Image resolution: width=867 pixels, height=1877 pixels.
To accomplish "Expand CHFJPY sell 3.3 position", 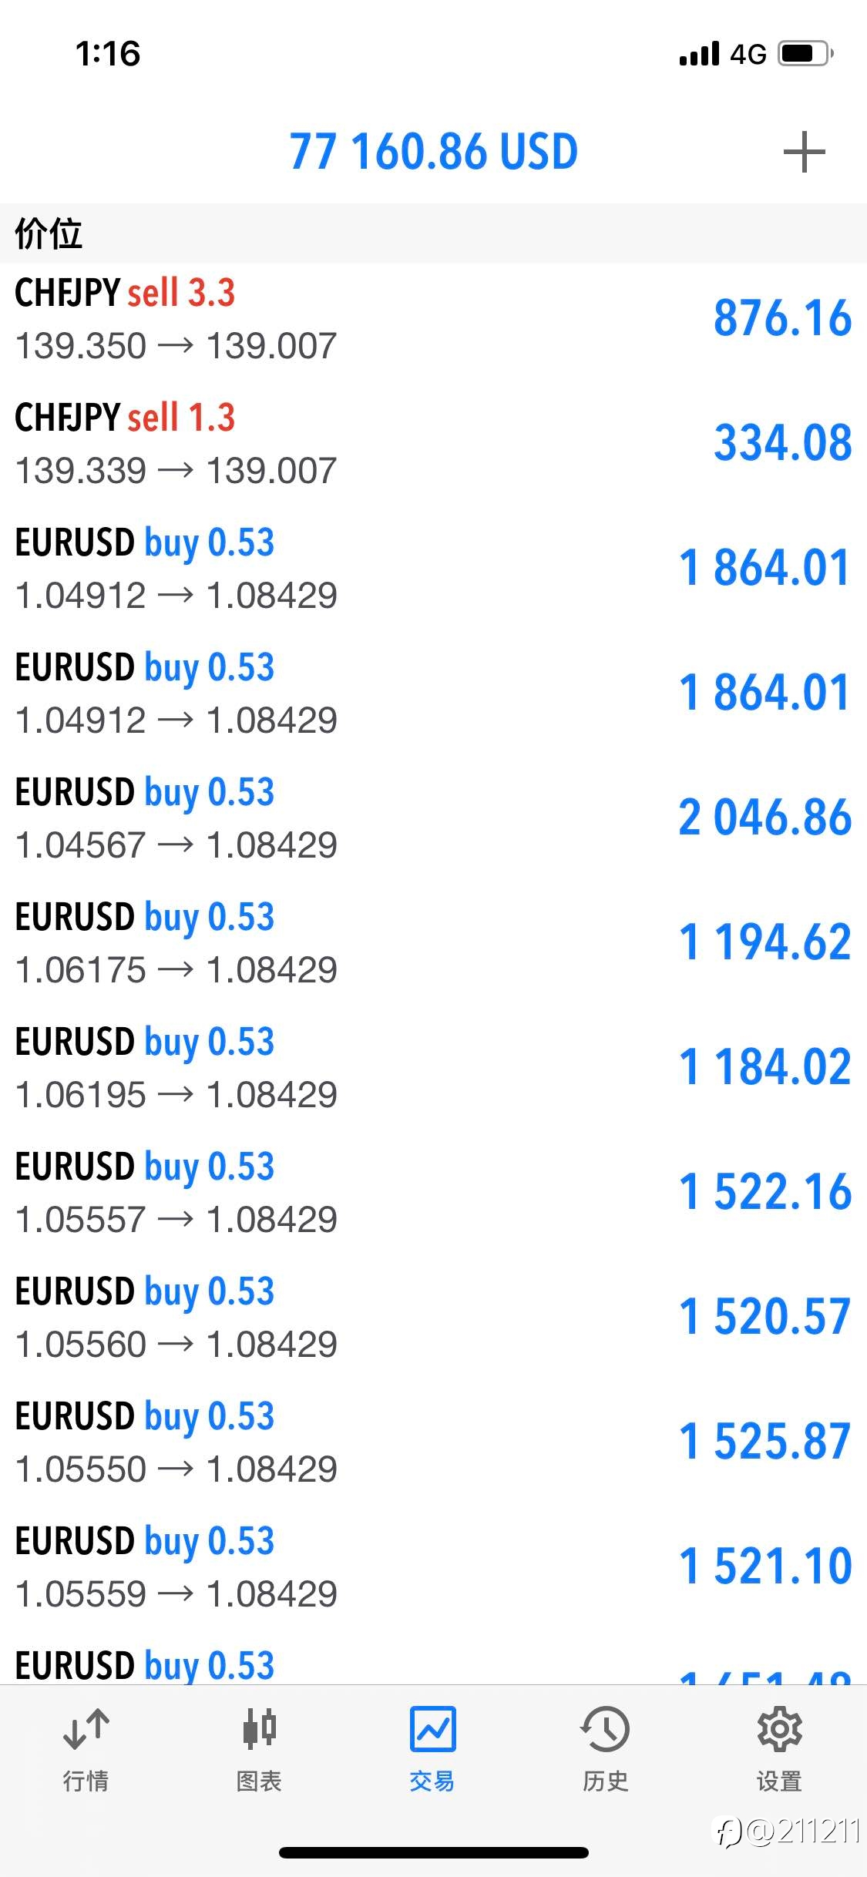I will [x=433, y=318].
